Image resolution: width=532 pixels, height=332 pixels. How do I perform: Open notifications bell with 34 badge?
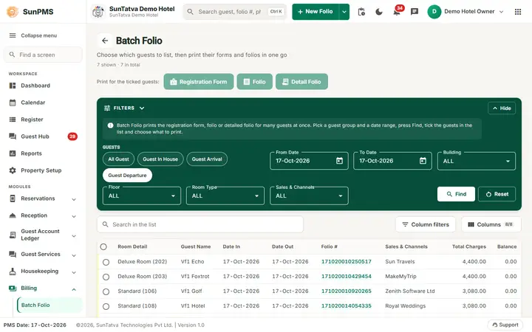(x=397, y=12)
